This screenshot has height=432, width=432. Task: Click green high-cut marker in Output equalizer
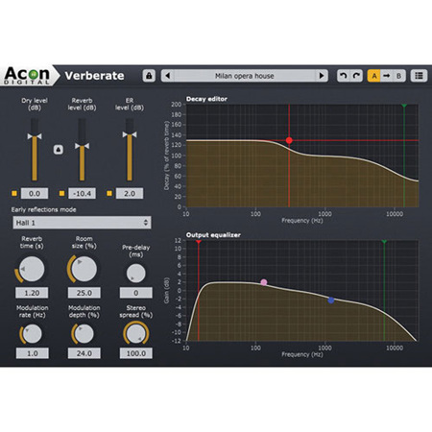384,241
